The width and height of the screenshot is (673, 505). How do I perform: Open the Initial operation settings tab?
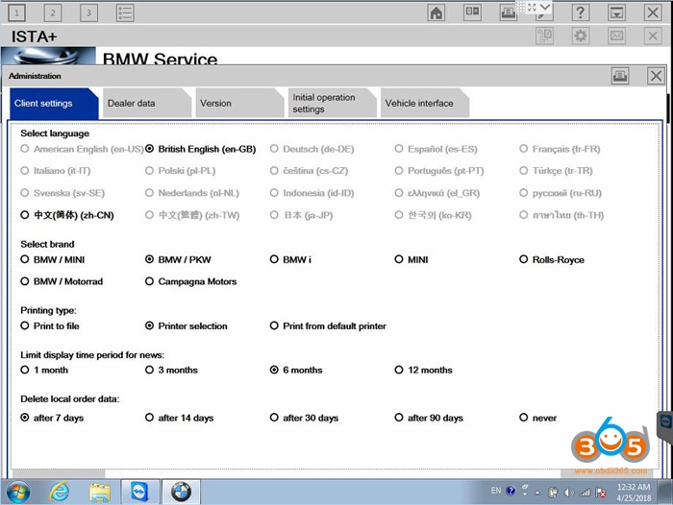[333, 104]
